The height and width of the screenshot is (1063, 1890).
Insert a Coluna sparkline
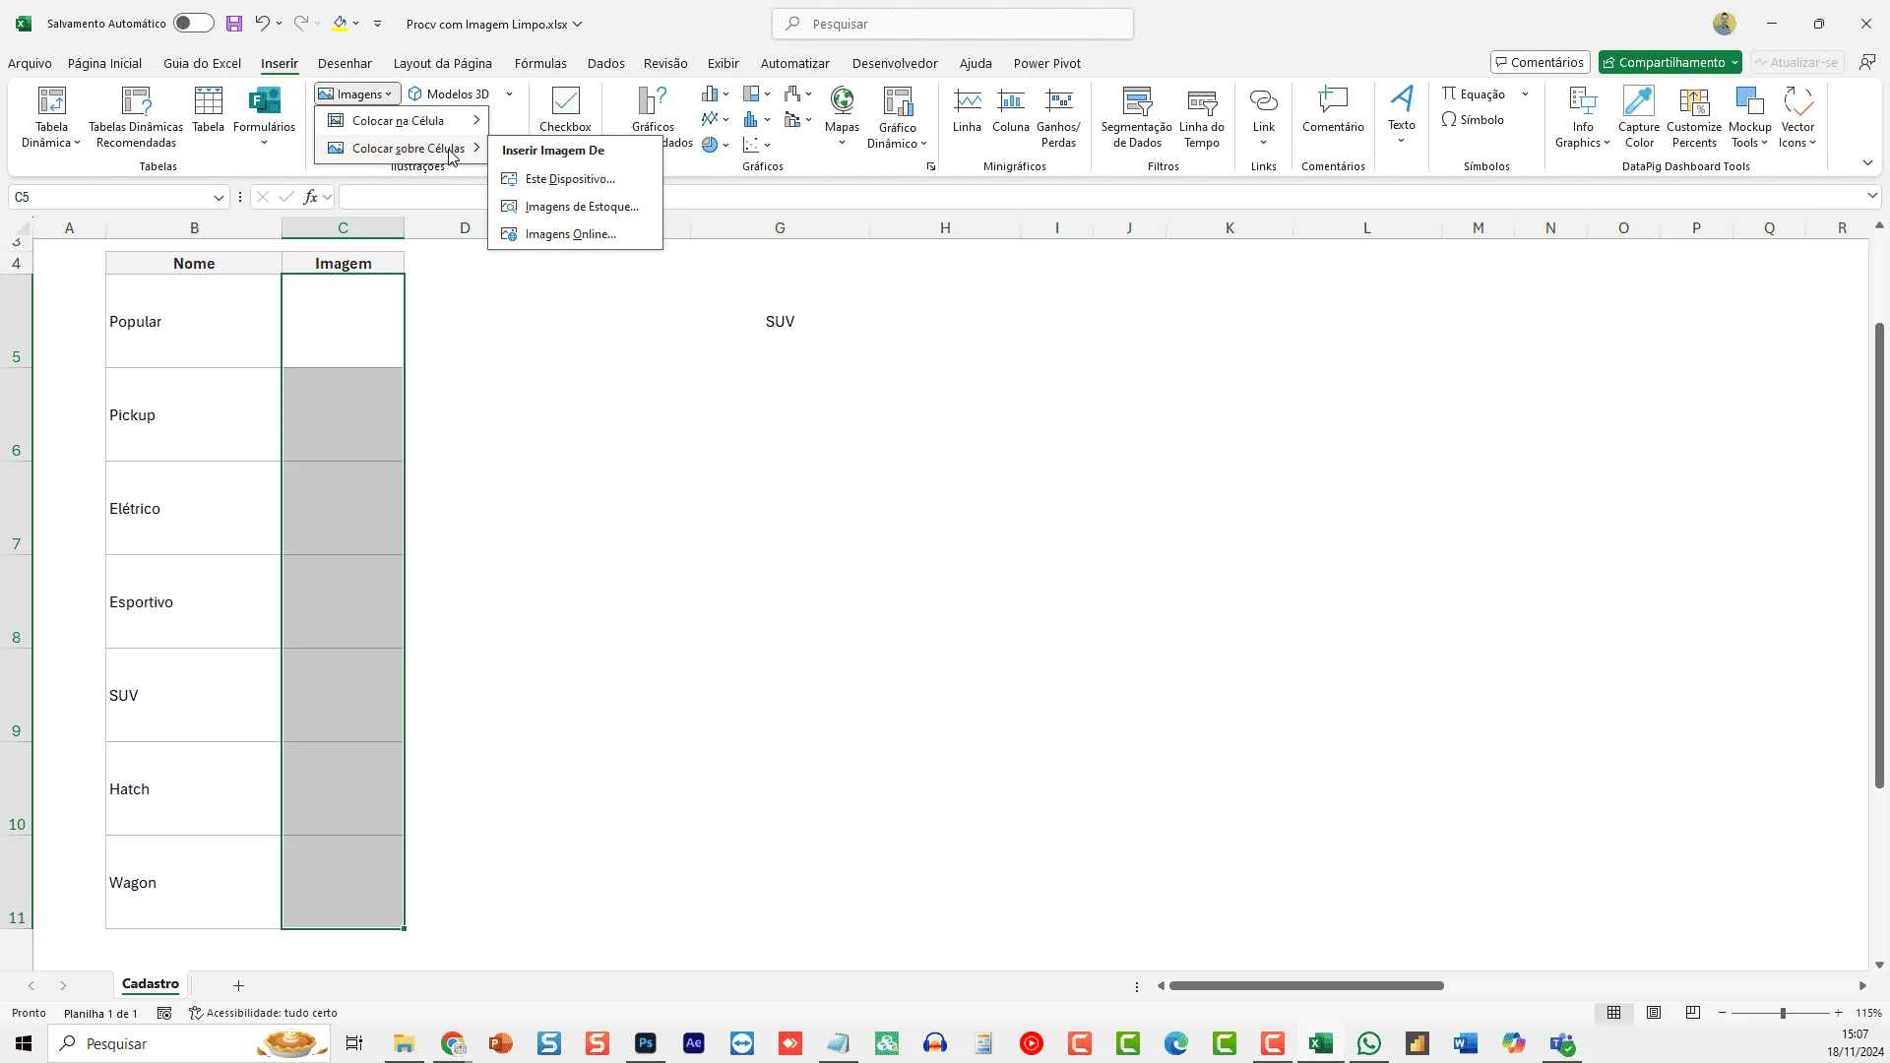[x=1011, y=109]
